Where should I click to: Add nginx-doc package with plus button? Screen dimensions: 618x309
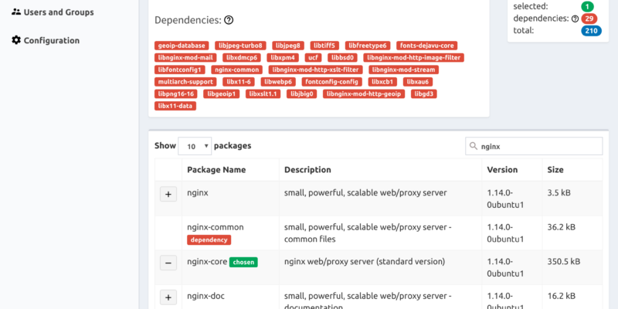click(x=168, y=297)
